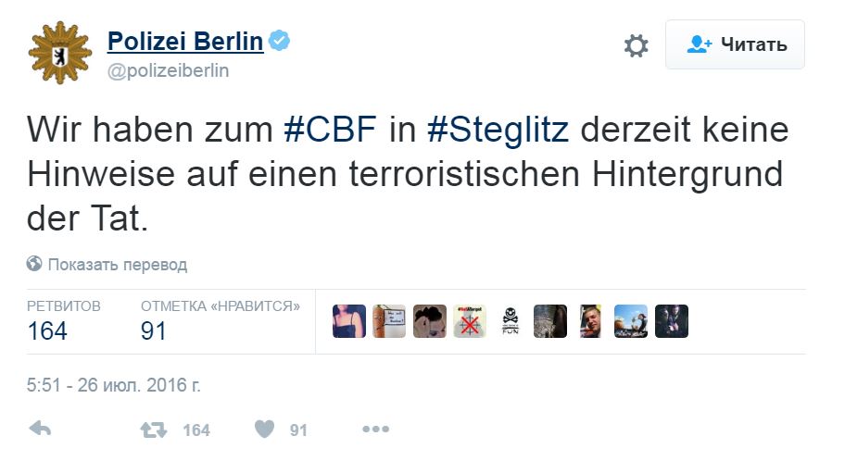Click the reply arrow icon
Screen dimensions: 845x461
click(40, 430)
